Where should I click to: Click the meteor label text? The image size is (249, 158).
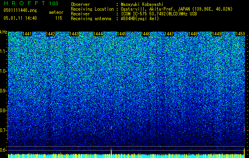[x=56, y=12]
